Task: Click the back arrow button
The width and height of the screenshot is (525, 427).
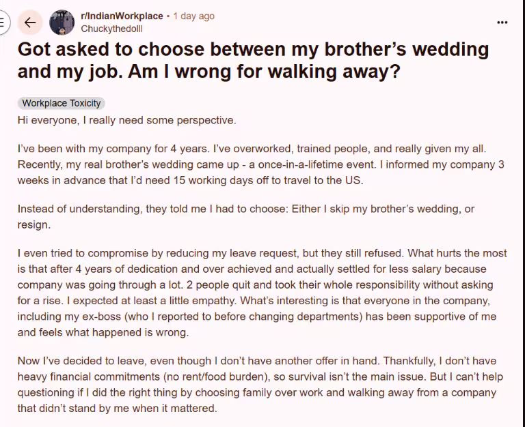Action: pyautogui.click(x=29, y=23)
